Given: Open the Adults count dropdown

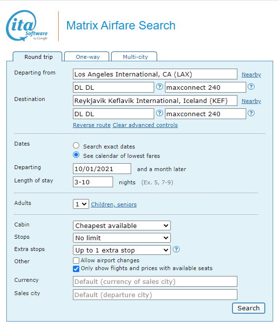Looking at the screenshot, I should 81,204.
